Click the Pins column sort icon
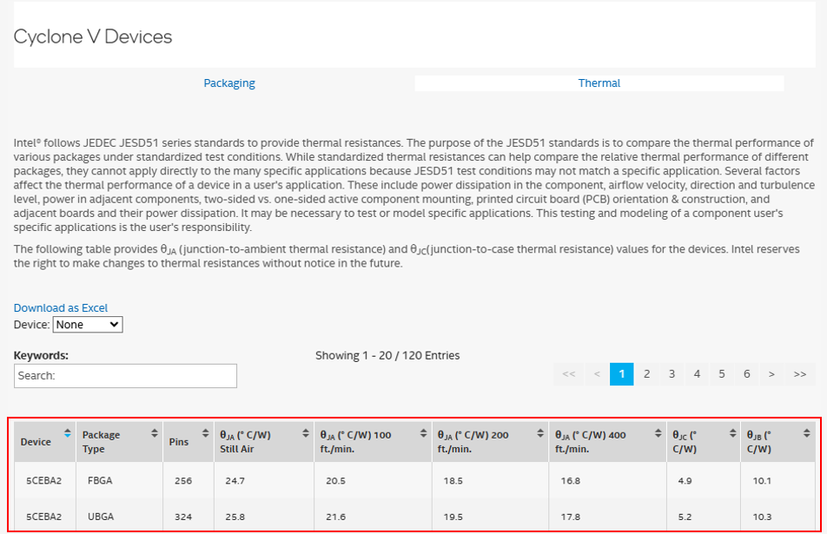 coord(206,432)
